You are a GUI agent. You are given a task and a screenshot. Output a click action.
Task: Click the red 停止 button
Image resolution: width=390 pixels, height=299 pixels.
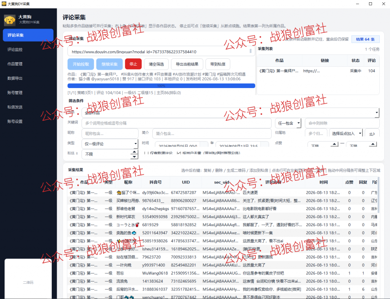[x=133, y=64]
